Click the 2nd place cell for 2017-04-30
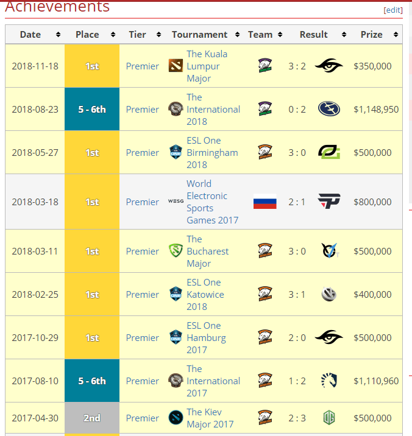The width and height of the screenshot is (412, 436). tap(92, 418)
